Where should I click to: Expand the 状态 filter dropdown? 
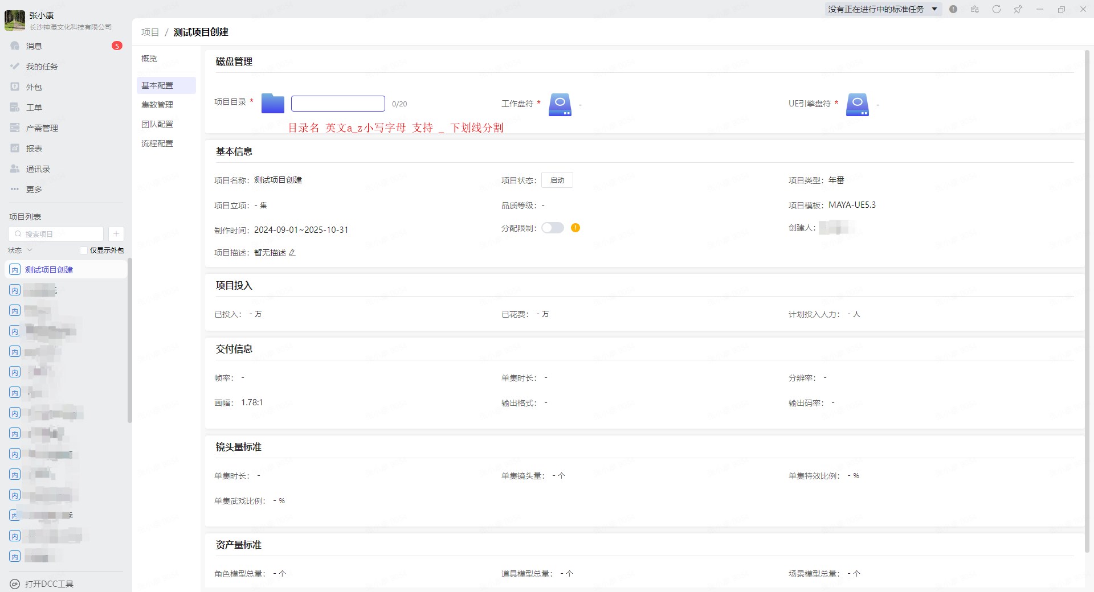(21, 250)
